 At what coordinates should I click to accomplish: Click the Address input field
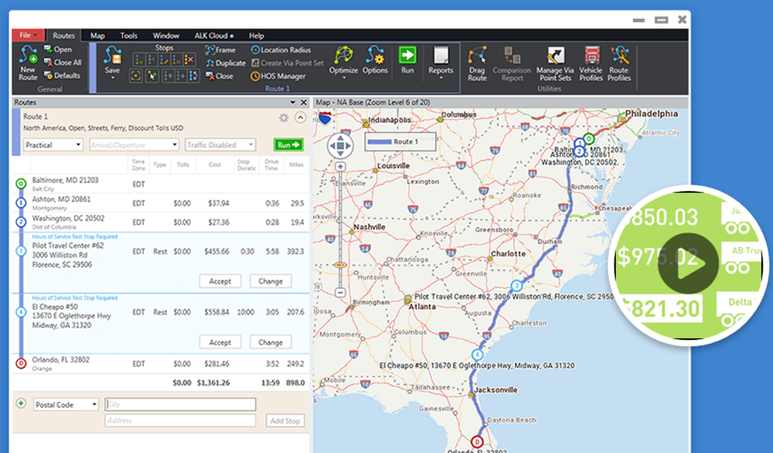[x=180, y=421]
